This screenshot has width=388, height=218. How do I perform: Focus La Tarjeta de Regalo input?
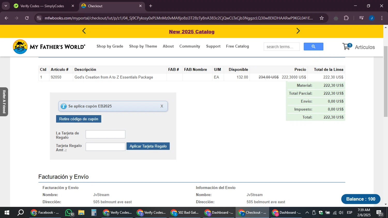[106, 134]
